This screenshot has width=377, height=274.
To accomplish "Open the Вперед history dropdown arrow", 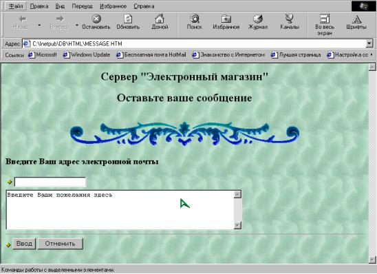I will click(76, 25).
